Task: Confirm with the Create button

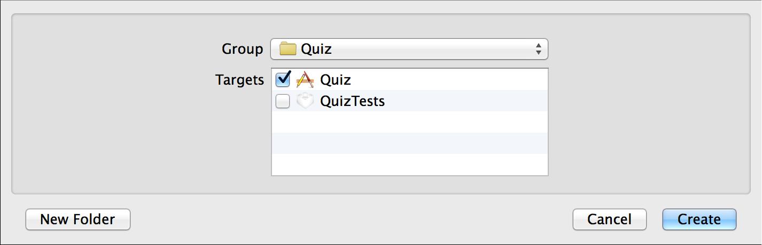Action: tap(699, 219)
